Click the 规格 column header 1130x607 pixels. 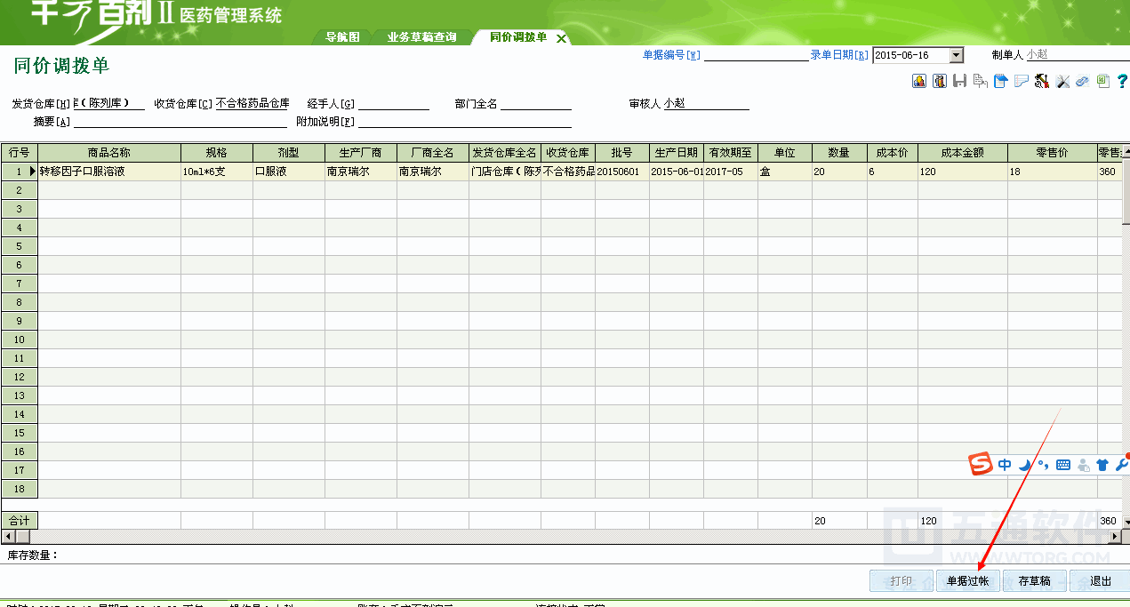pos(217,153)
